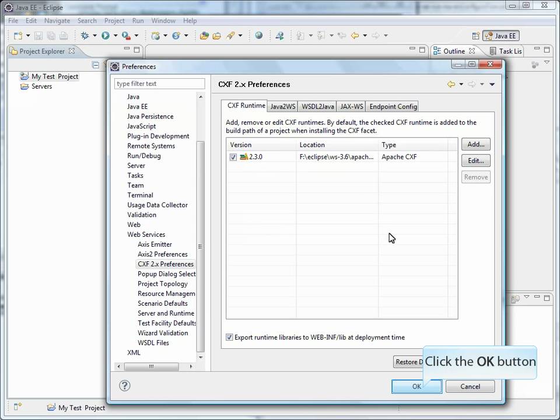Open the Window menu

[x=163, y=21]
